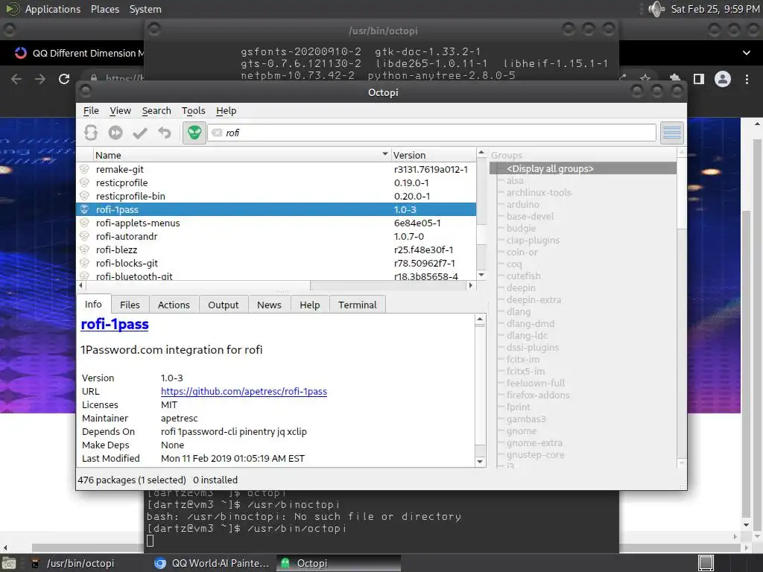Click the status icon next to rofi-1pass
763x572 pixels.
click(84, 209)
